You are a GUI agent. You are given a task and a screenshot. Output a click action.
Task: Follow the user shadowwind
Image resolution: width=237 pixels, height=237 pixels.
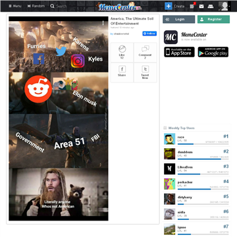point(149,34)
